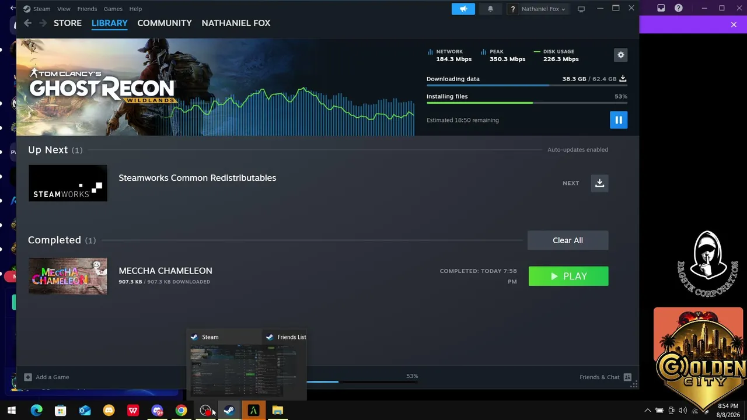Image resolution: width=747 pixels, height=420 pixels.
Task: Open Friends & Chat
Action: tap(605, 377)
